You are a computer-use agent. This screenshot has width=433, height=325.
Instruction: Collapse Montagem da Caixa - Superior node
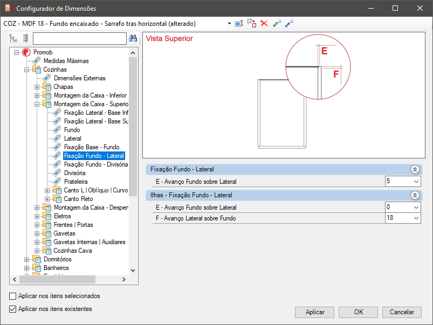[37, 104]
